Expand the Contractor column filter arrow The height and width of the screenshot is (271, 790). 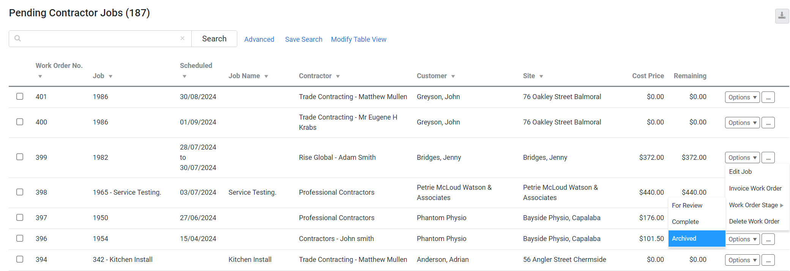tap(338, 76)
